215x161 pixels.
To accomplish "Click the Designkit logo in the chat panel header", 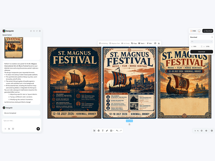I will click(8, 31).
